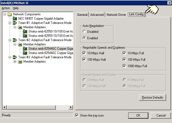Viewport: 172px width, 123px height.
Task: Click the tree's horizontal scrollbar thumb
Action: coord(31,107)
